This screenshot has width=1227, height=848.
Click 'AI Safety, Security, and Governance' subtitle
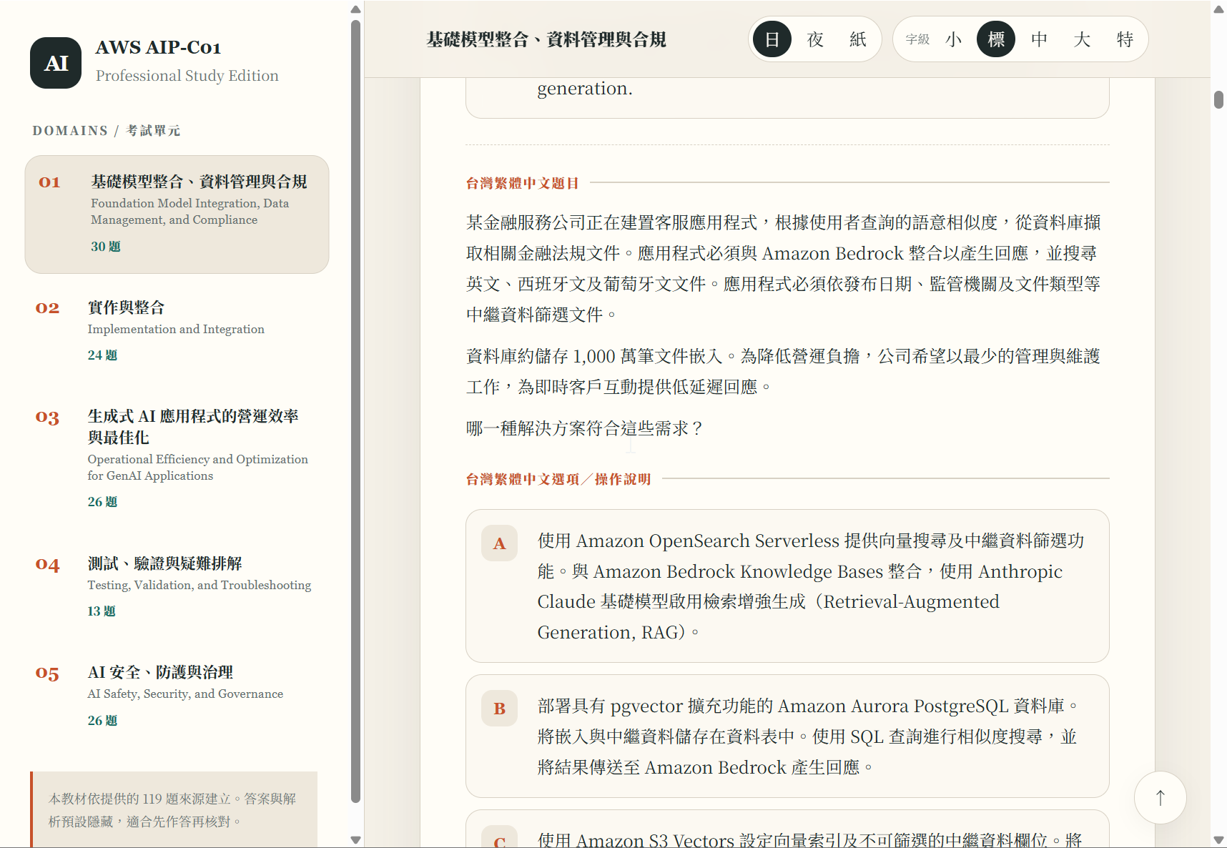click(x=185, y=694)
